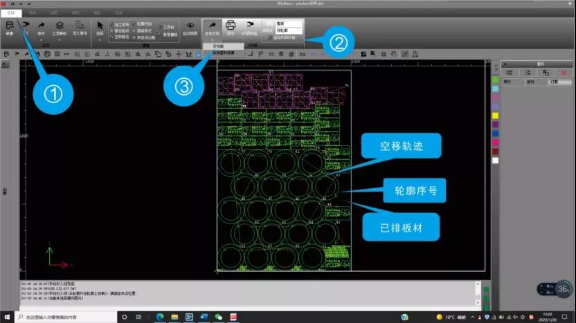The height and width of the screenshot is (323, 576).
Task: Click the log panel scroll-down arrow
Action: (478, 302)
